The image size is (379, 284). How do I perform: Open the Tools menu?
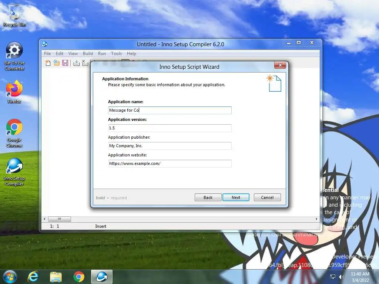tap(116, 53)
